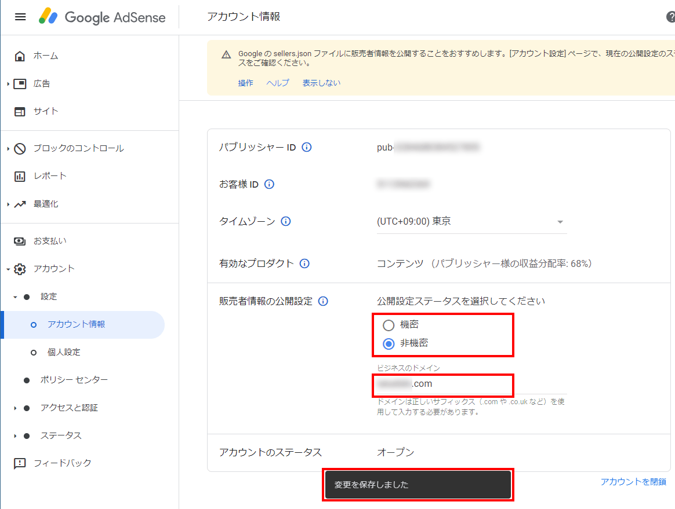Image resolution: width=675 pixels, height=509 pixels.
Task: Click the アカウントを閉鎖 link
Action: 633,481
